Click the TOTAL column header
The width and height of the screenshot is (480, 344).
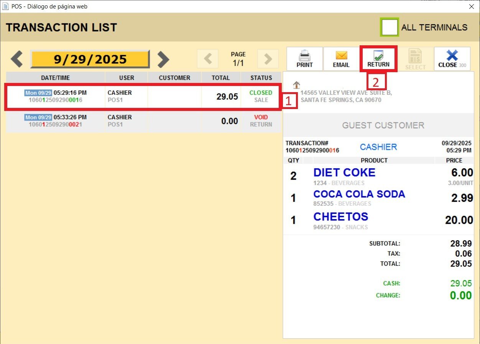(x=221, y=78)
